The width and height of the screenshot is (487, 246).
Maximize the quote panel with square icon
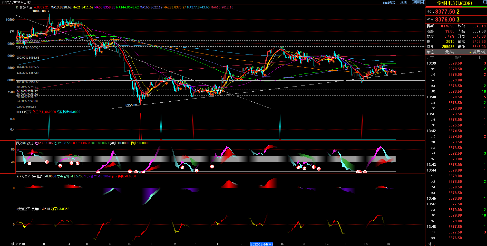[x=484, y=2]
